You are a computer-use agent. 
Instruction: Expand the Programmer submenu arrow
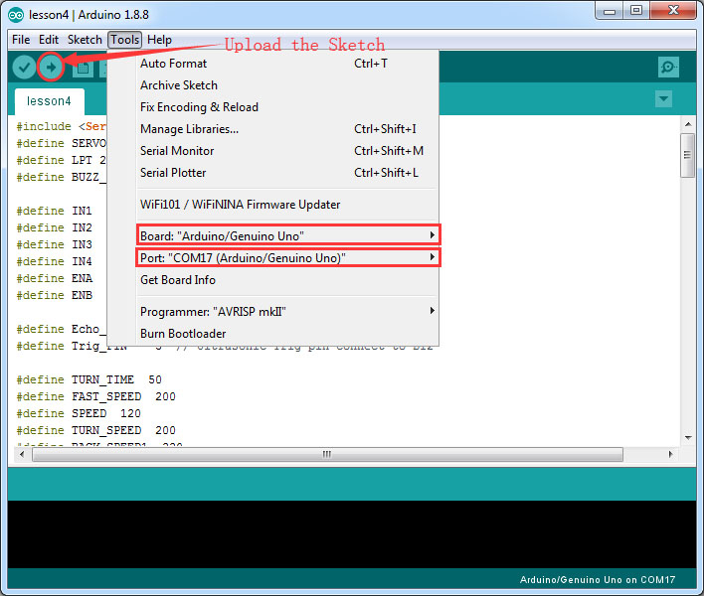tap(432, 310)
